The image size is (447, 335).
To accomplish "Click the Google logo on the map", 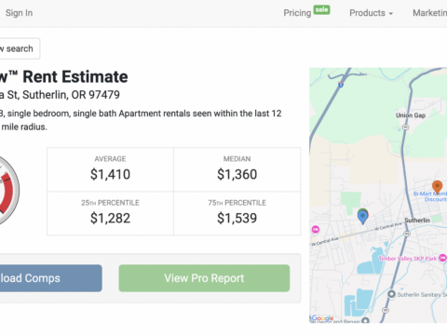I will click(x=321, y=318).
